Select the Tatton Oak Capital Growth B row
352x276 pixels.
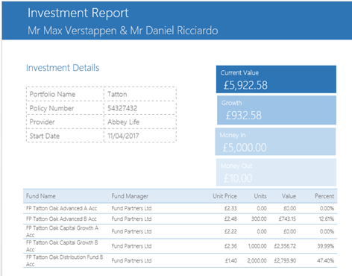click(180, 246)
